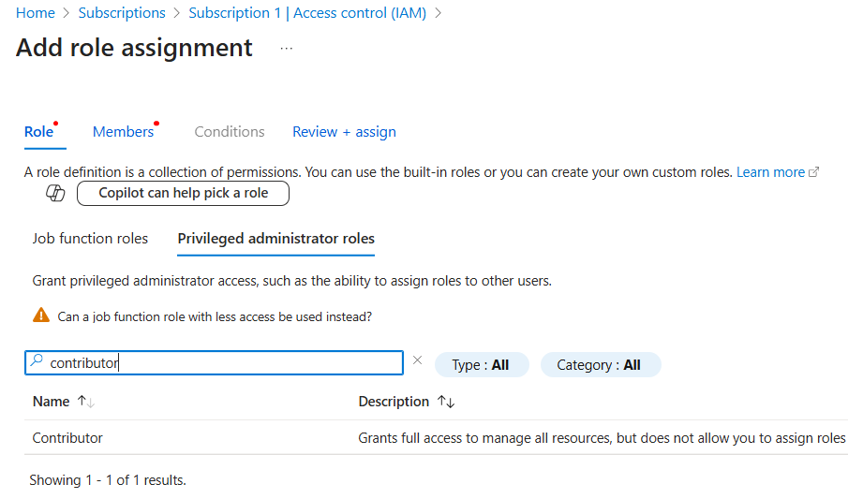Switch to the Role tab

tap(39, 132)
